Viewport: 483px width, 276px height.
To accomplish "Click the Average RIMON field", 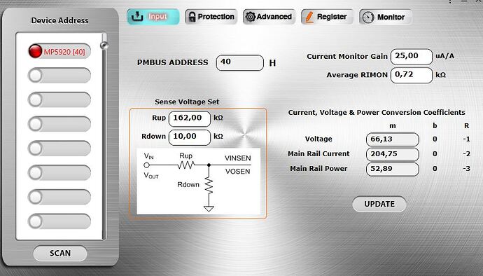I will 412,76.
